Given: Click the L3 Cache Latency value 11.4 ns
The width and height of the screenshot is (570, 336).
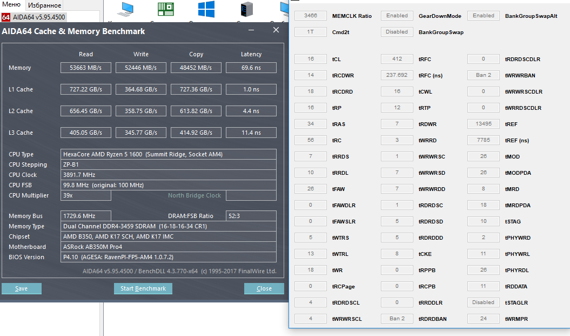Looking at the screenshot, I should tap(251, 133).
